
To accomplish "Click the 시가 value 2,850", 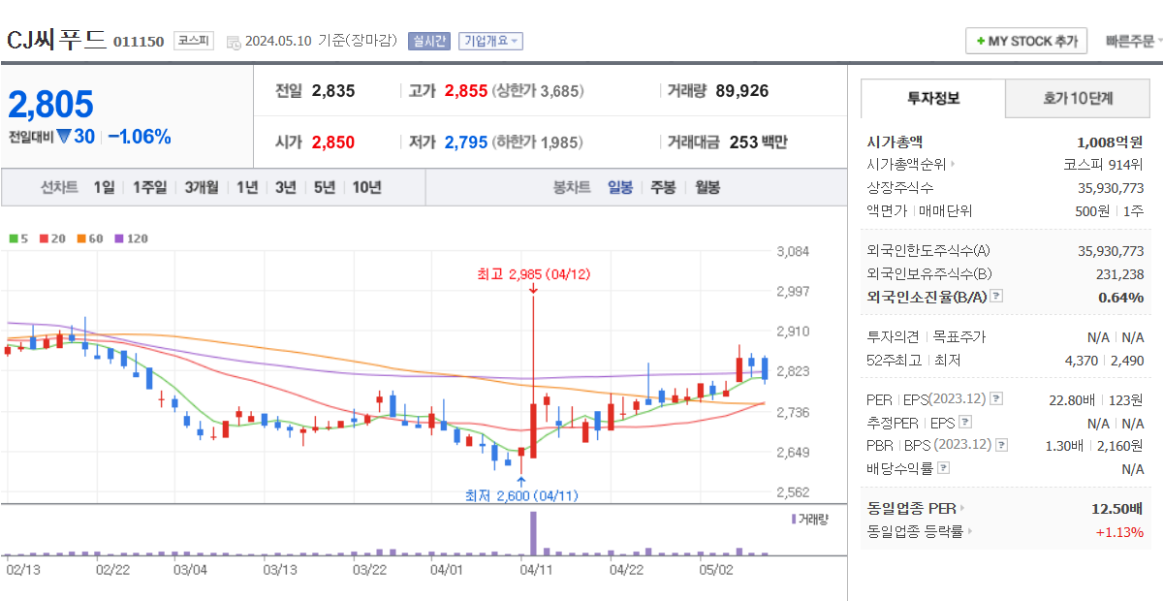I will [x=333, y=142].
